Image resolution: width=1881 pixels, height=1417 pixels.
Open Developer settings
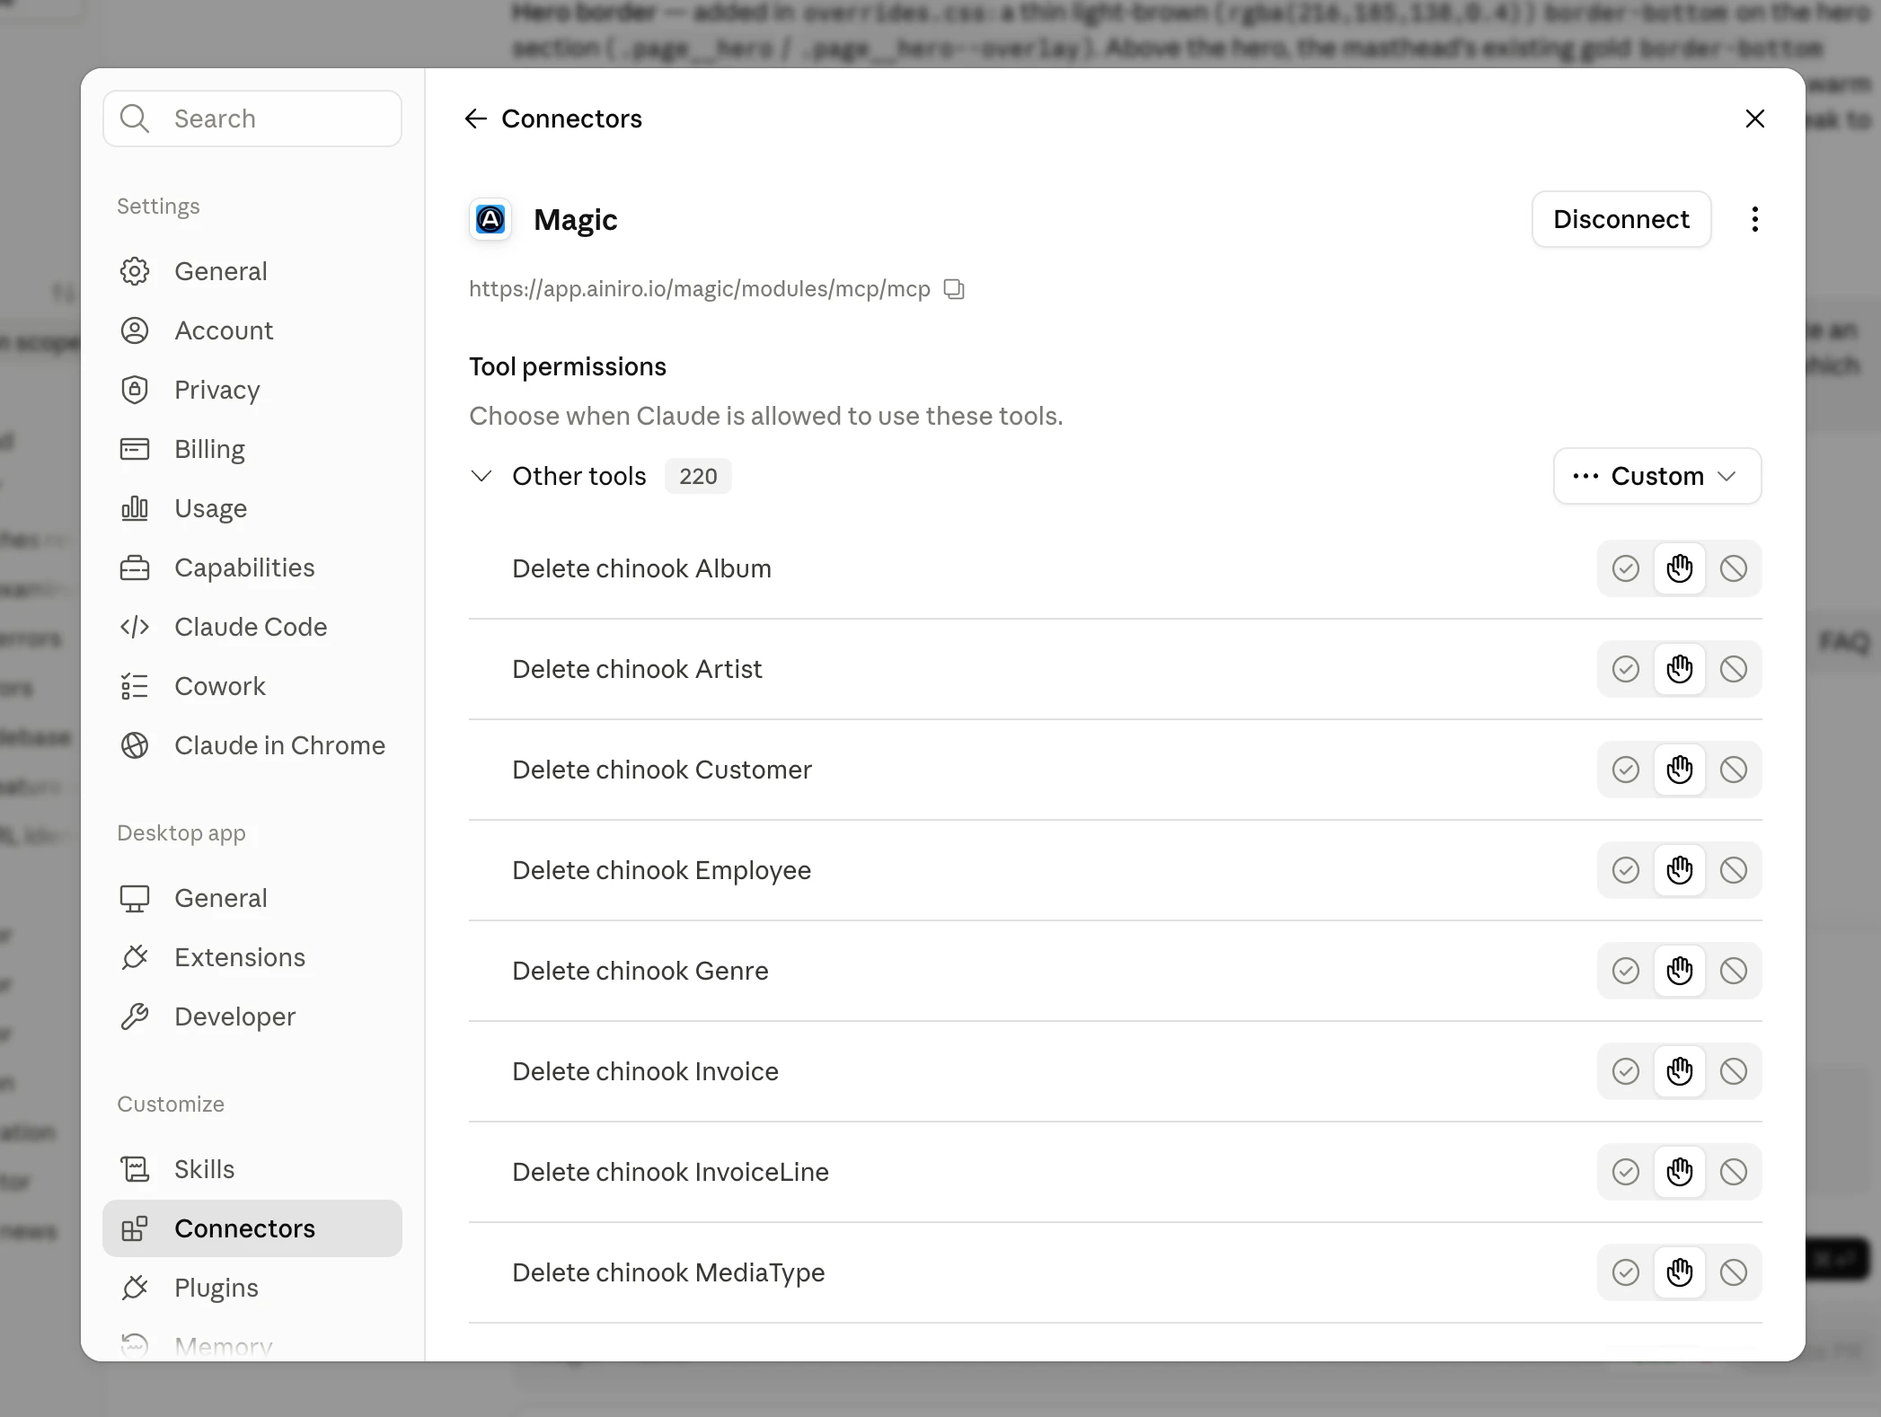tap(252, 1017)
